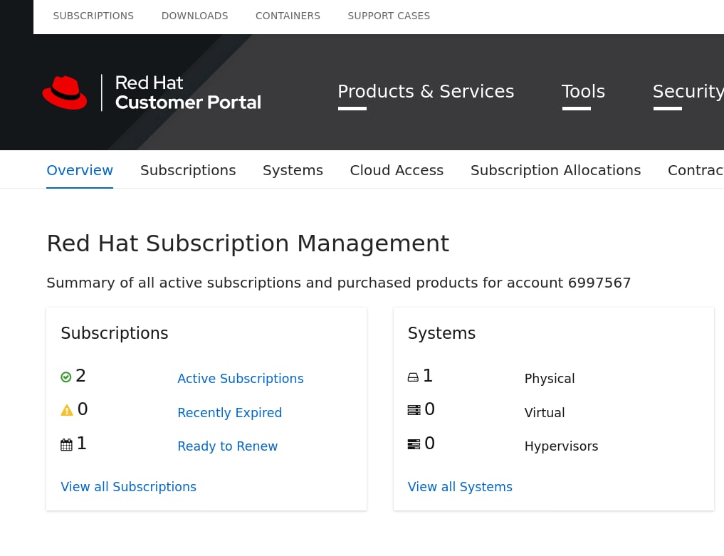Open the Security menu
The height and width of the screenshot is (556, 724).
click(x=688, y=91)
